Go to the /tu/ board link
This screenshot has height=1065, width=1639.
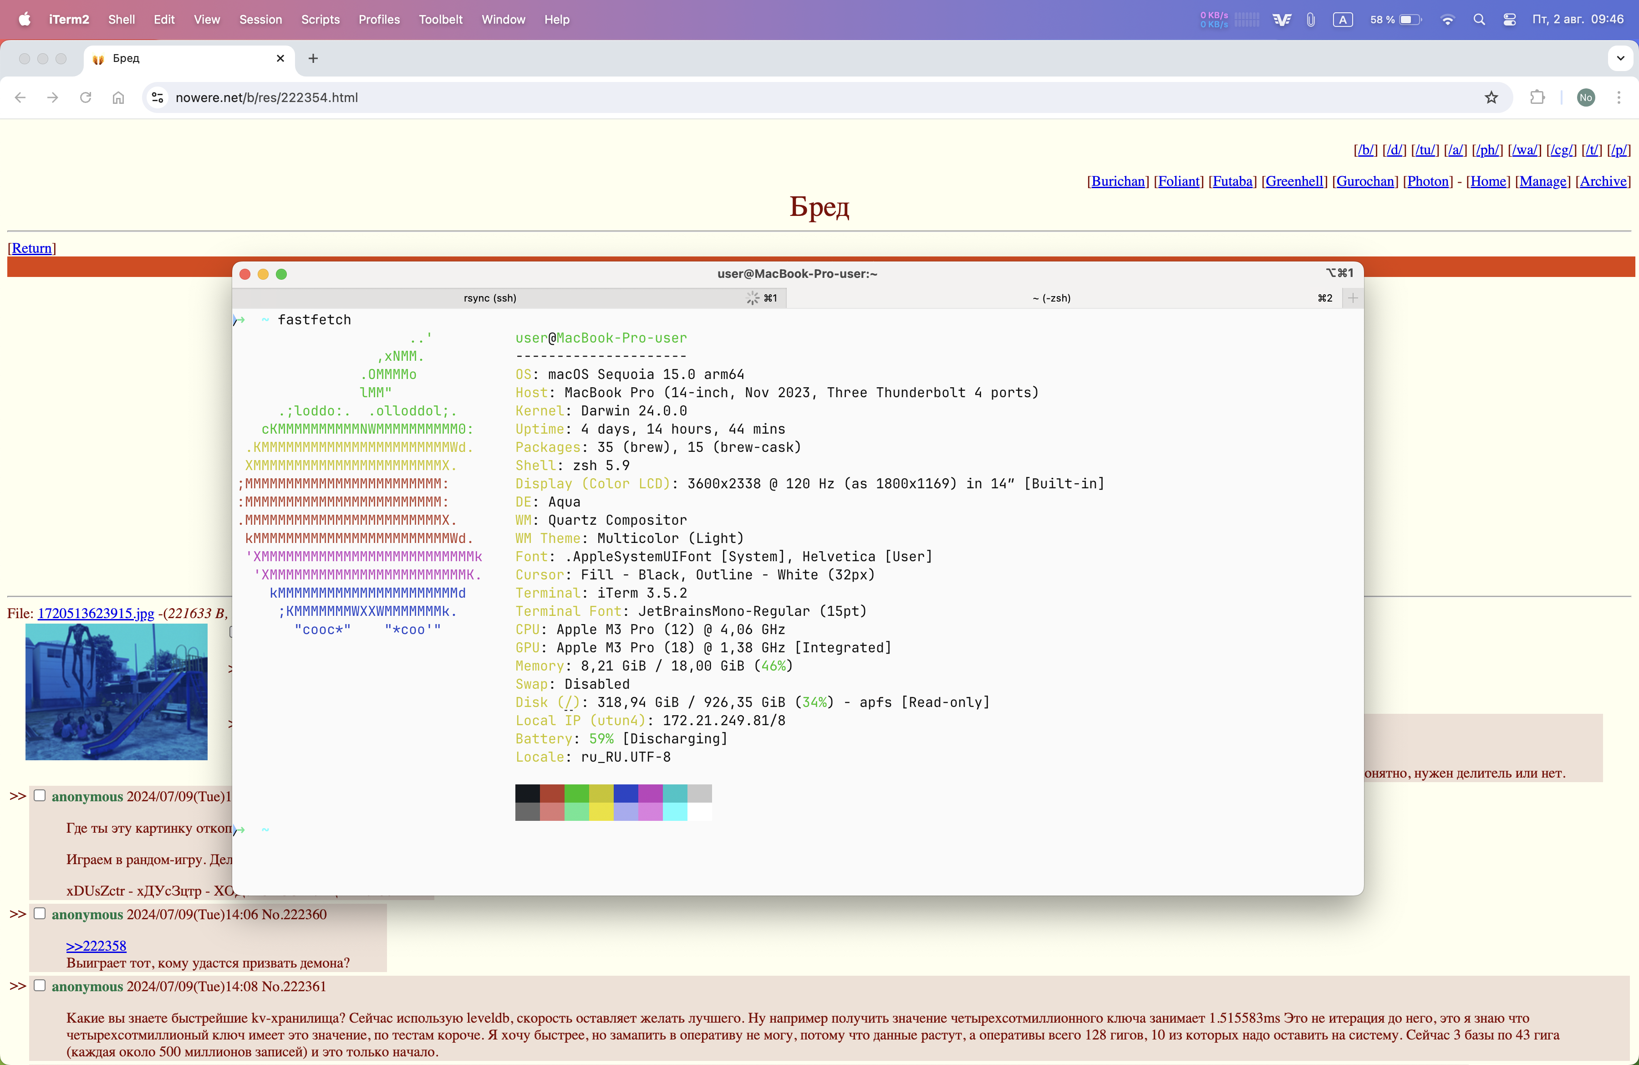[1425, 149]
